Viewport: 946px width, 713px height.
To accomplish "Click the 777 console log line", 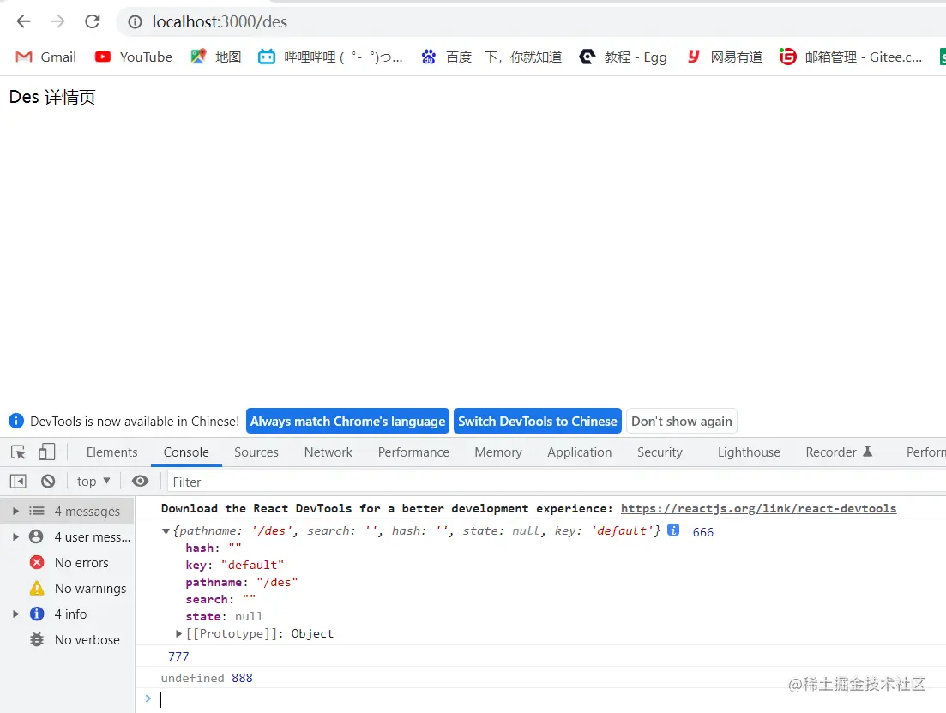I will [540, 656].
